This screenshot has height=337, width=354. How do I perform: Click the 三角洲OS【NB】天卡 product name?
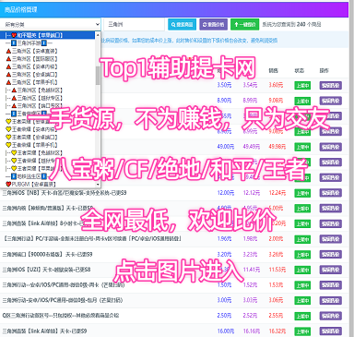65,193
